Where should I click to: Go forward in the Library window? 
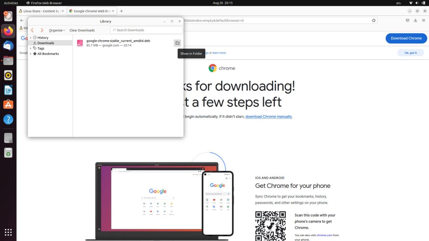click(42, 30)
